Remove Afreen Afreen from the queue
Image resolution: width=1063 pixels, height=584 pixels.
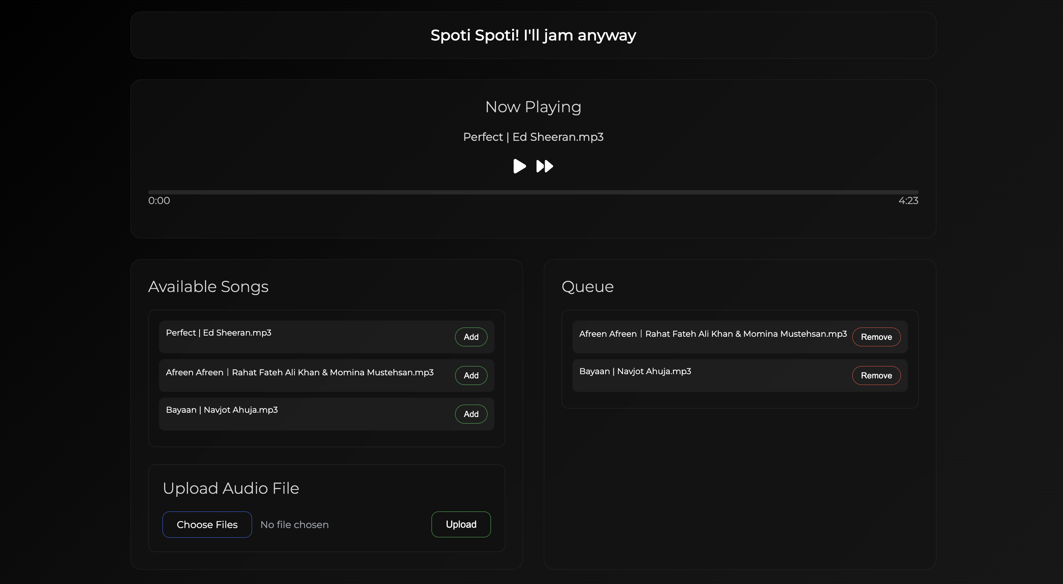(876, 337)
